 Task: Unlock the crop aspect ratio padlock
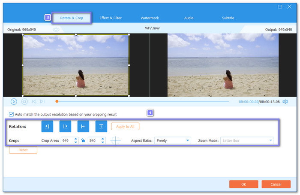point(83,140)
